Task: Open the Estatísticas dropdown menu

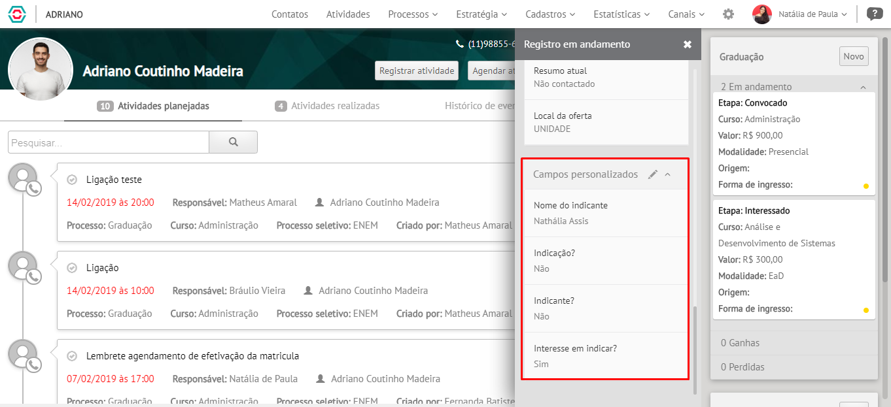Action: tap(621, 14)
